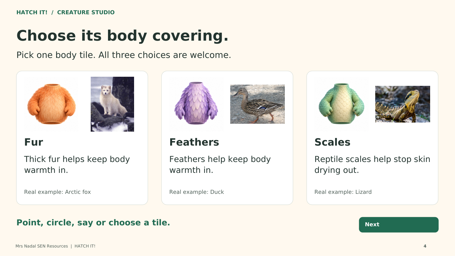Choose the Fur heading
This screenshot has width=455, height=256.
coord(34,142)
